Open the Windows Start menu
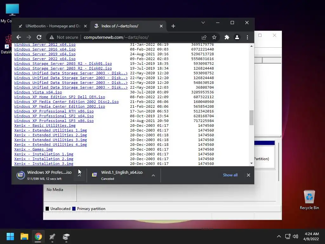 click(x=10, y=236)
